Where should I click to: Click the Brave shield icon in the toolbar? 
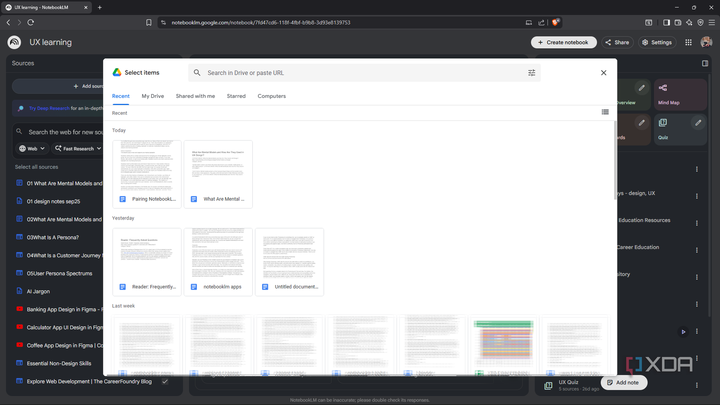click(555, 22)
